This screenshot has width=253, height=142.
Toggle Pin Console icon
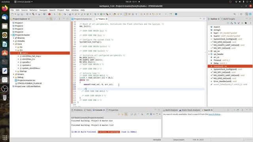click(x=147, y=114)
